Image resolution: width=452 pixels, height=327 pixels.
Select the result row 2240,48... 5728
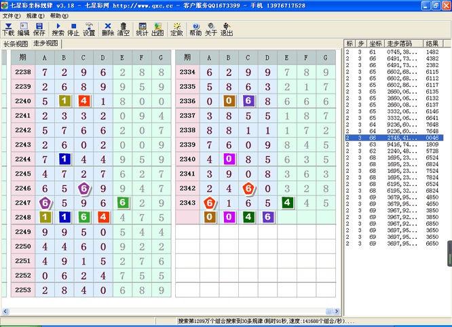(x=394, y=151)
